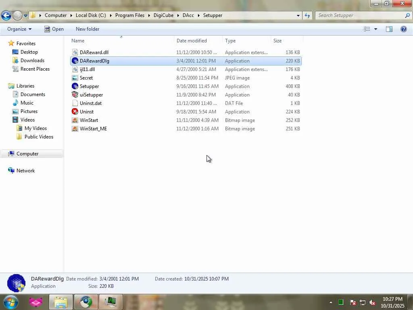Click the Back navigation arrow button
The height and width of the screenshot is (310, 413).
click(6, 16)
